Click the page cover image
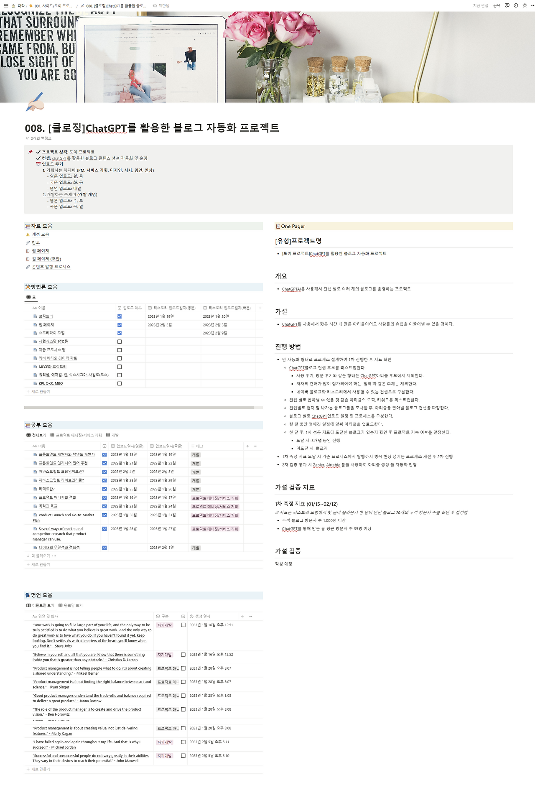 point(267,57)
